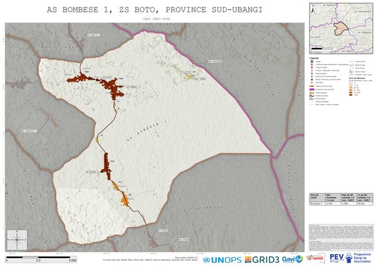Click the darkest brown legend swatch
The height and width of the screenshot is (266, 376).
[351, 95]
